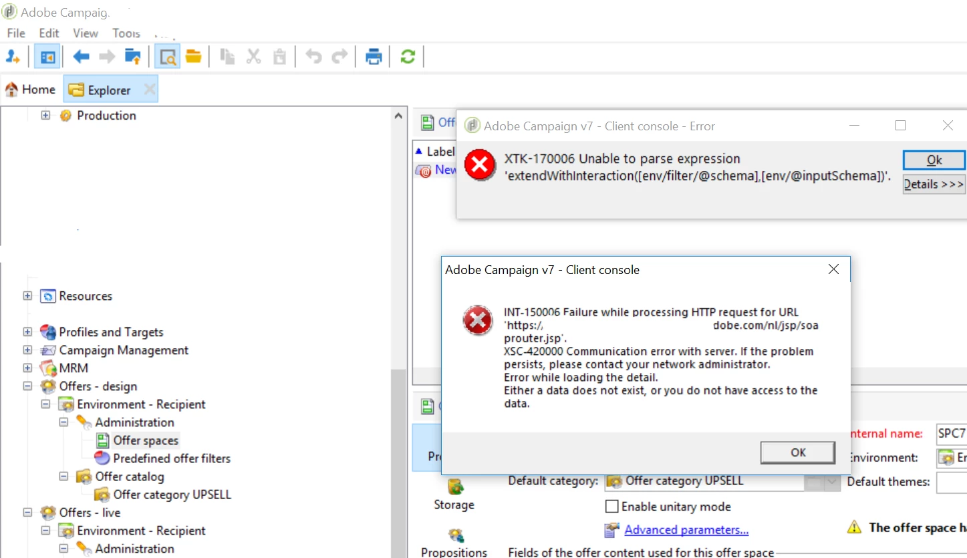Expand the Resources node
967x558 pixels.
coord(27,295)
